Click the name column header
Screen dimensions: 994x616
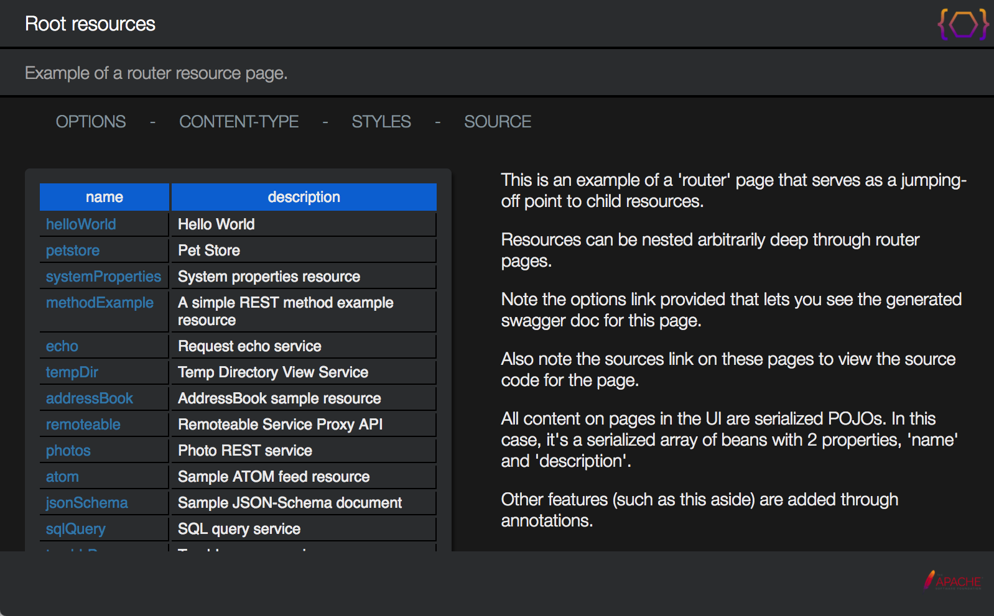pyautogui.click(x=105, y=197)
